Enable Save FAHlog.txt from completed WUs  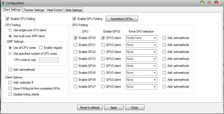tap(10, 88)
